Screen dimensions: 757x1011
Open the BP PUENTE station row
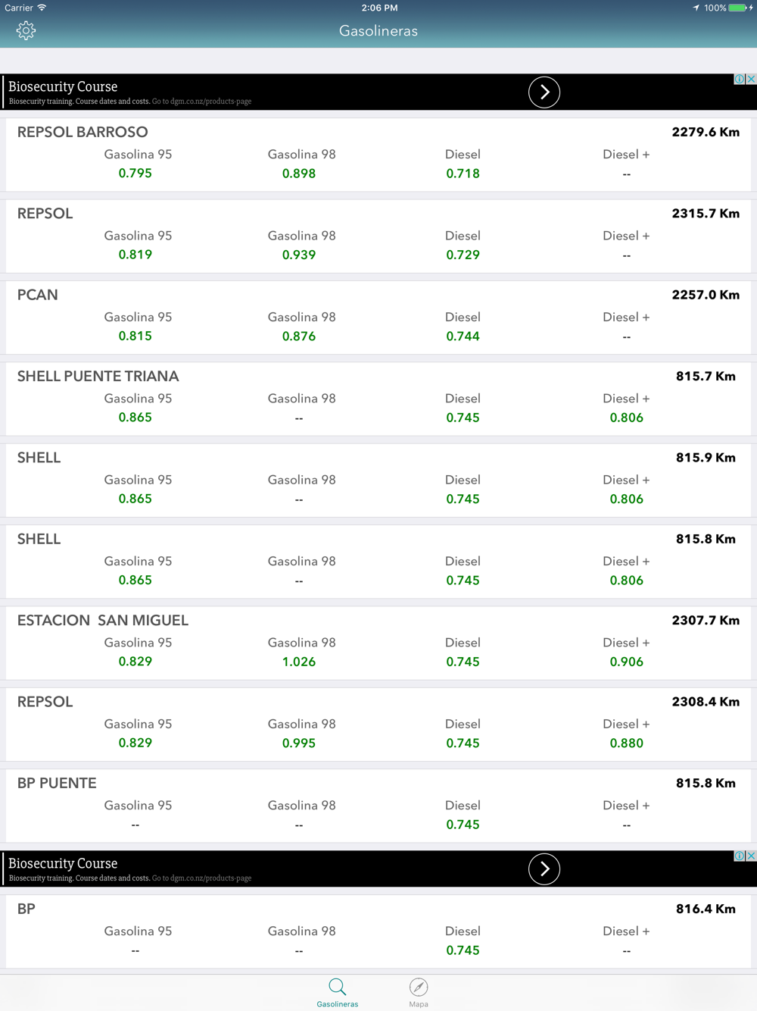[378, 805]
